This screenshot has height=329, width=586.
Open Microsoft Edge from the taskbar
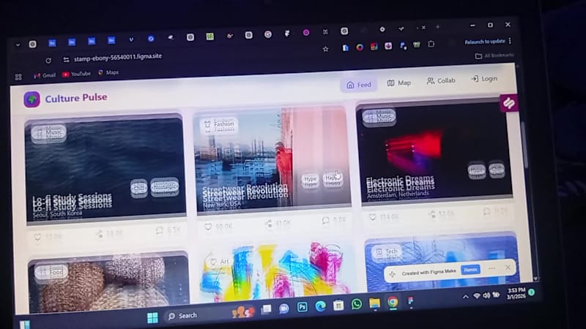tap(320, 306)
